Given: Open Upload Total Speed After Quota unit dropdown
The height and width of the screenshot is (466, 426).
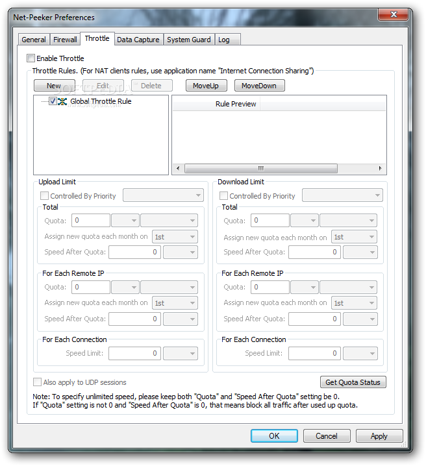Looking at the screenshot, I should [x=181, y=252].
